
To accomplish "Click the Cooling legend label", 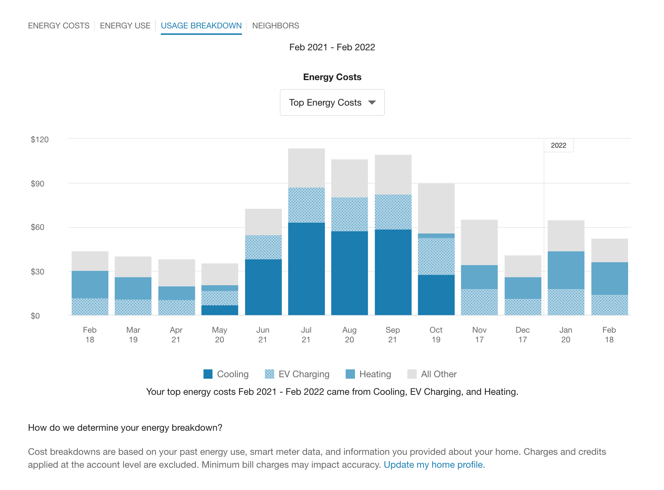I will [233, 374].
